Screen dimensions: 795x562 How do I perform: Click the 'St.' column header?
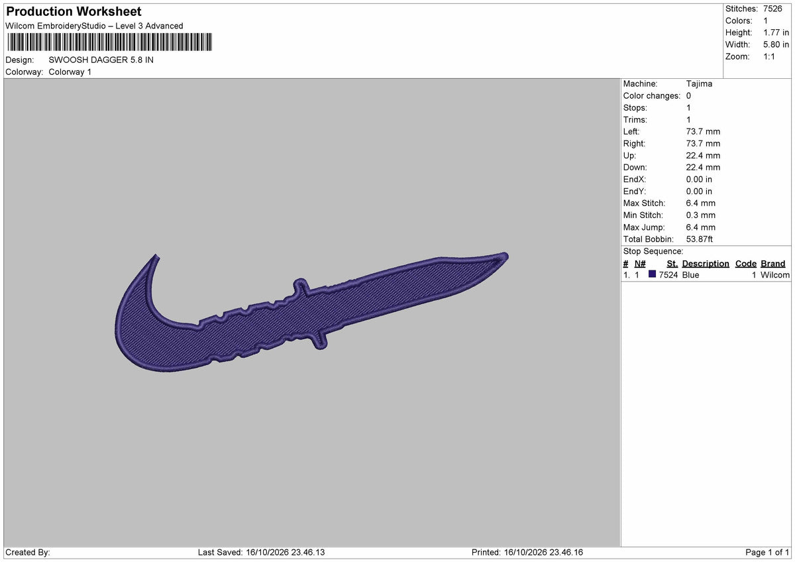(672, 264)
